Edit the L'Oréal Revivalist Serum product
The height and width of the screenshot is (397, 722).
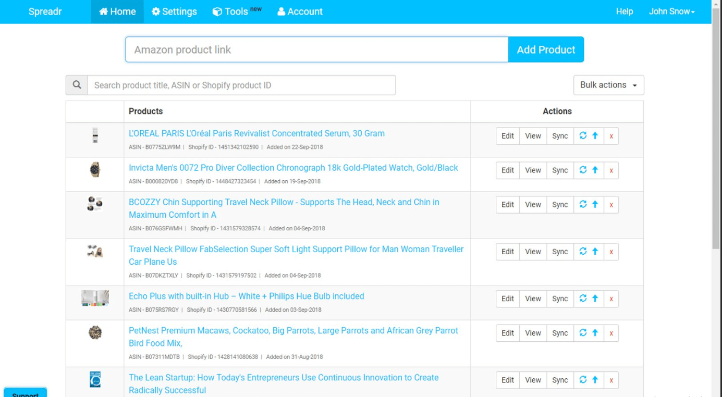508,136
